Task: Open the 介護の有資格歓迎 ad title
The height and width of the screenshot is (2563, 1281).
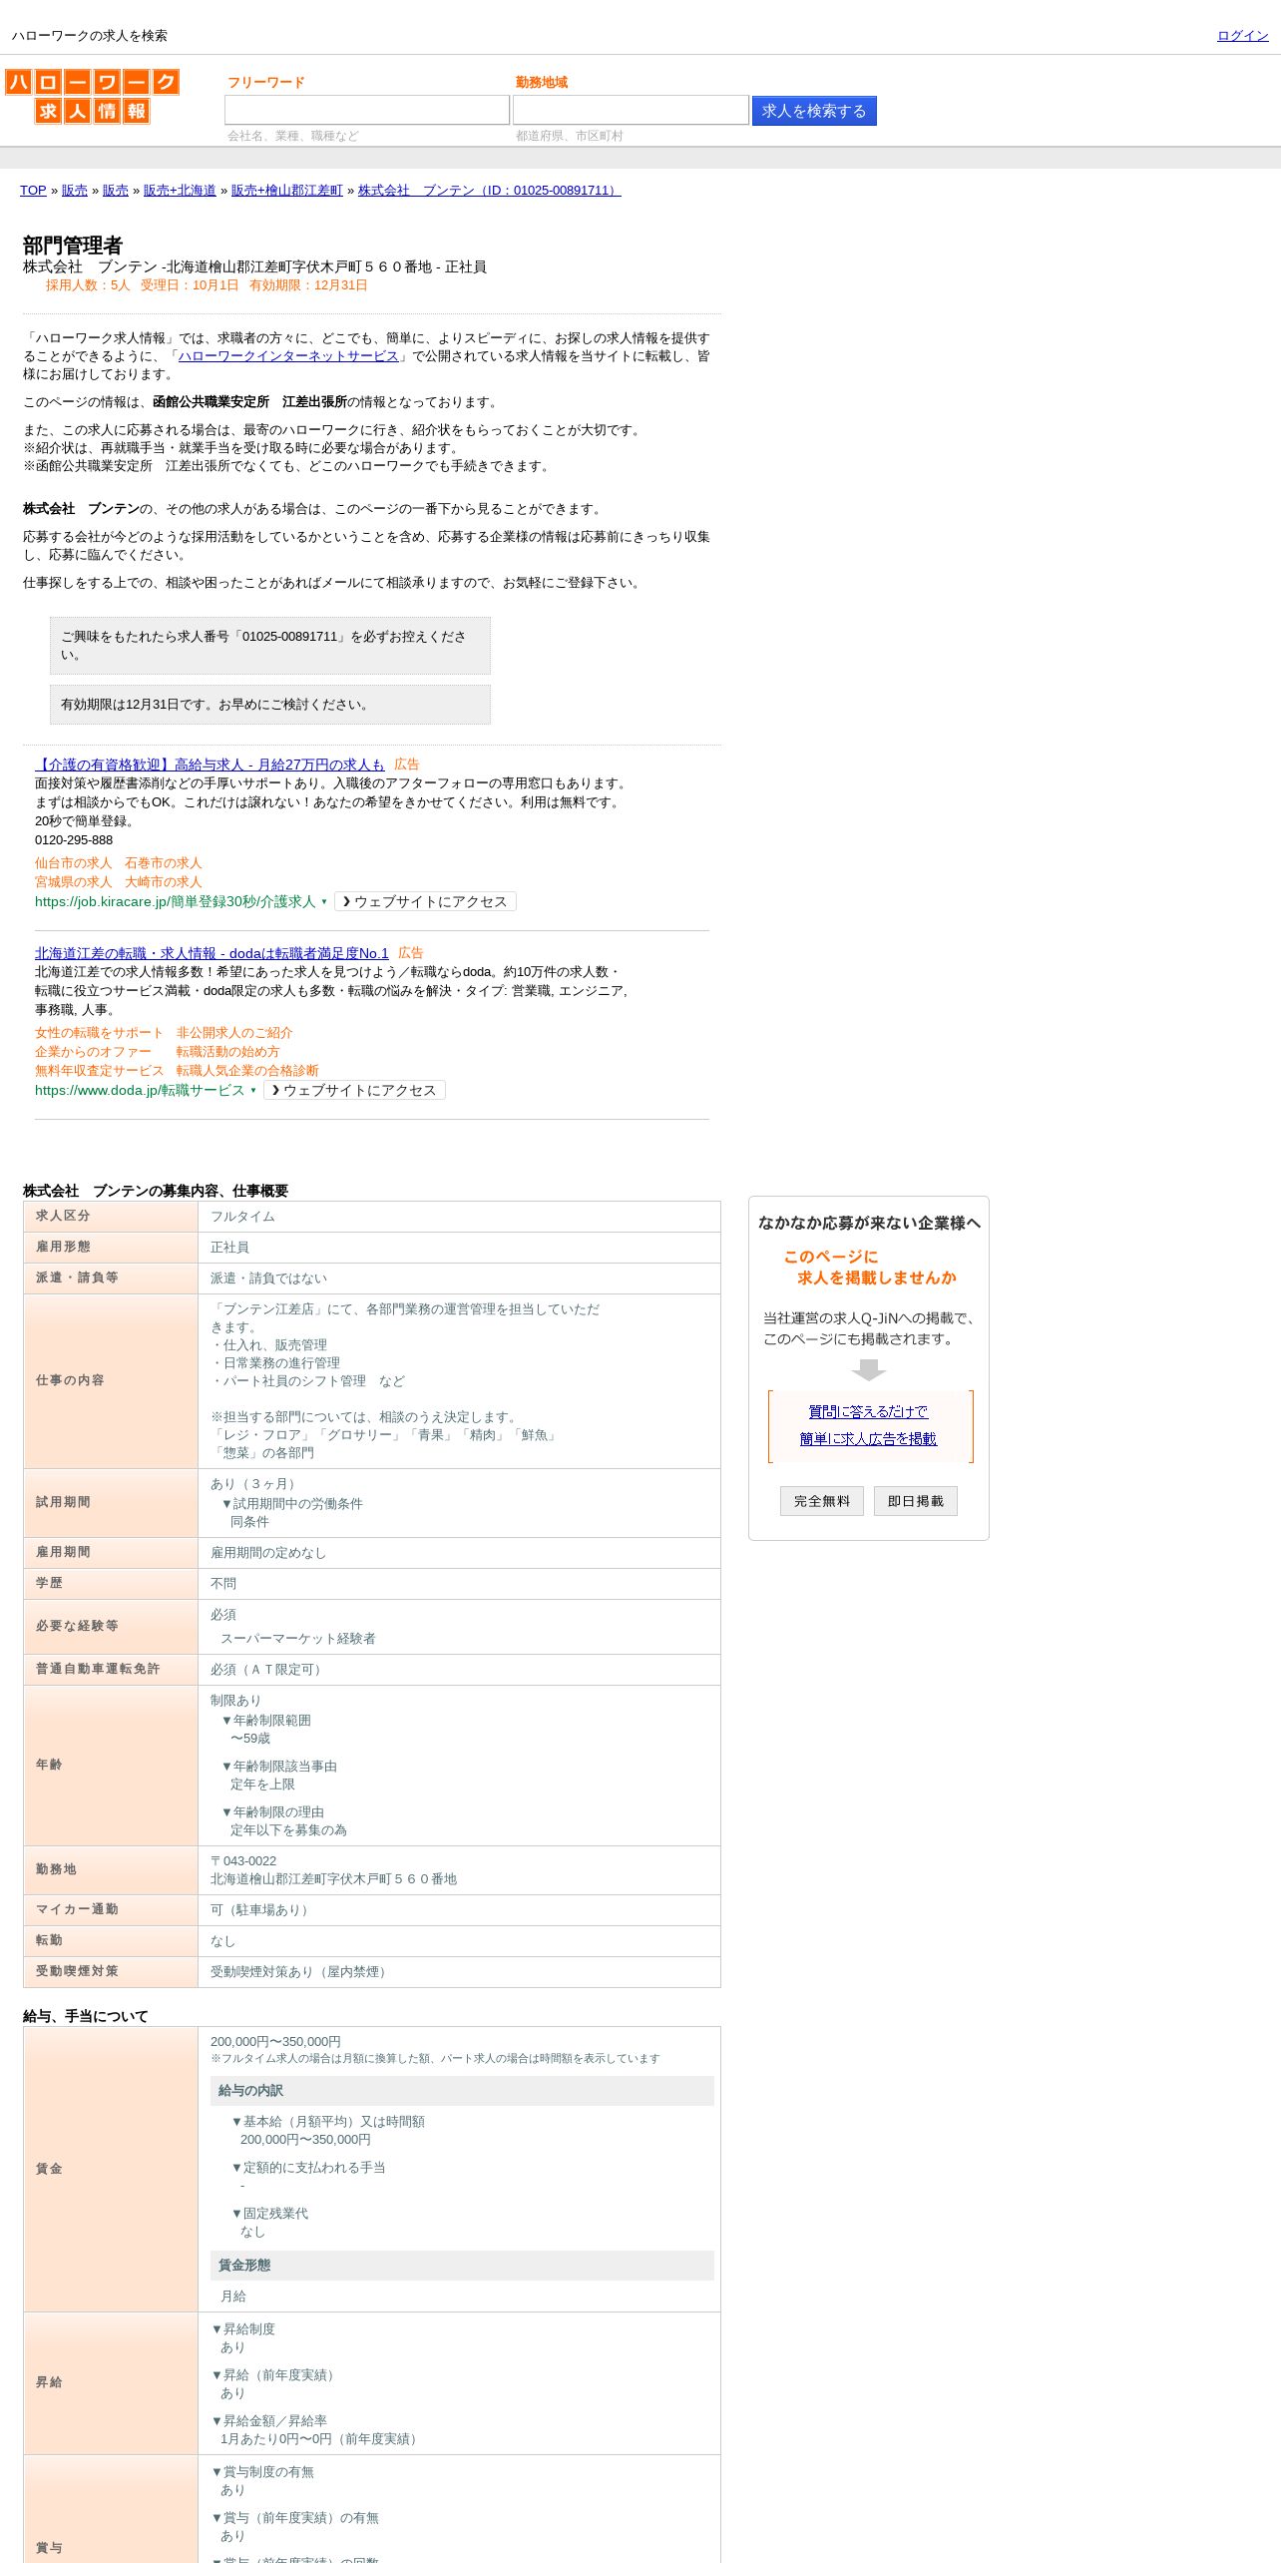Action: click(210, 765)
